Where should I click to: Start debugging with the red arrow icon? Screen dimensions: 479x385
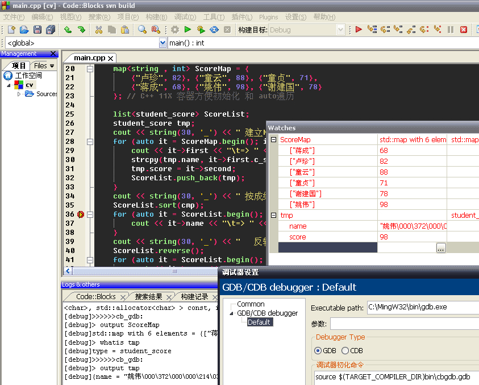point(359,30)
